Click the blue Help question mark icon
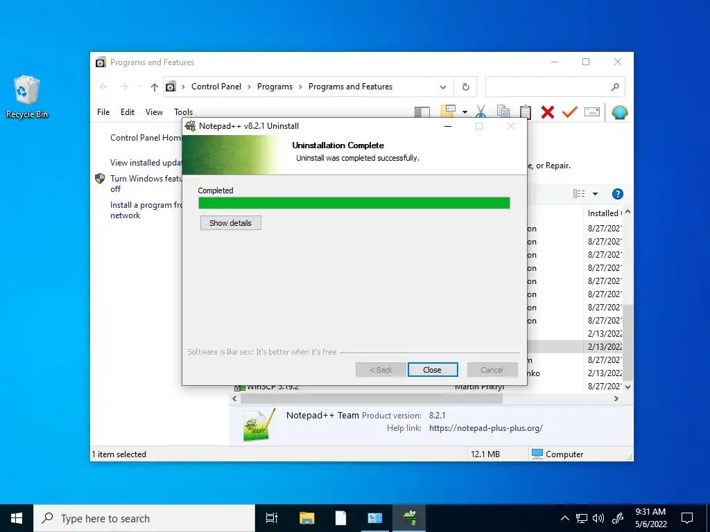The image size is (710, 532). pyautogui.click(x=617, y=194)
